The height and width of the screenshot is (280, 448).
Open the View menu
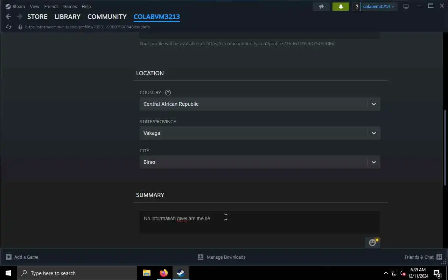point(34,6)
